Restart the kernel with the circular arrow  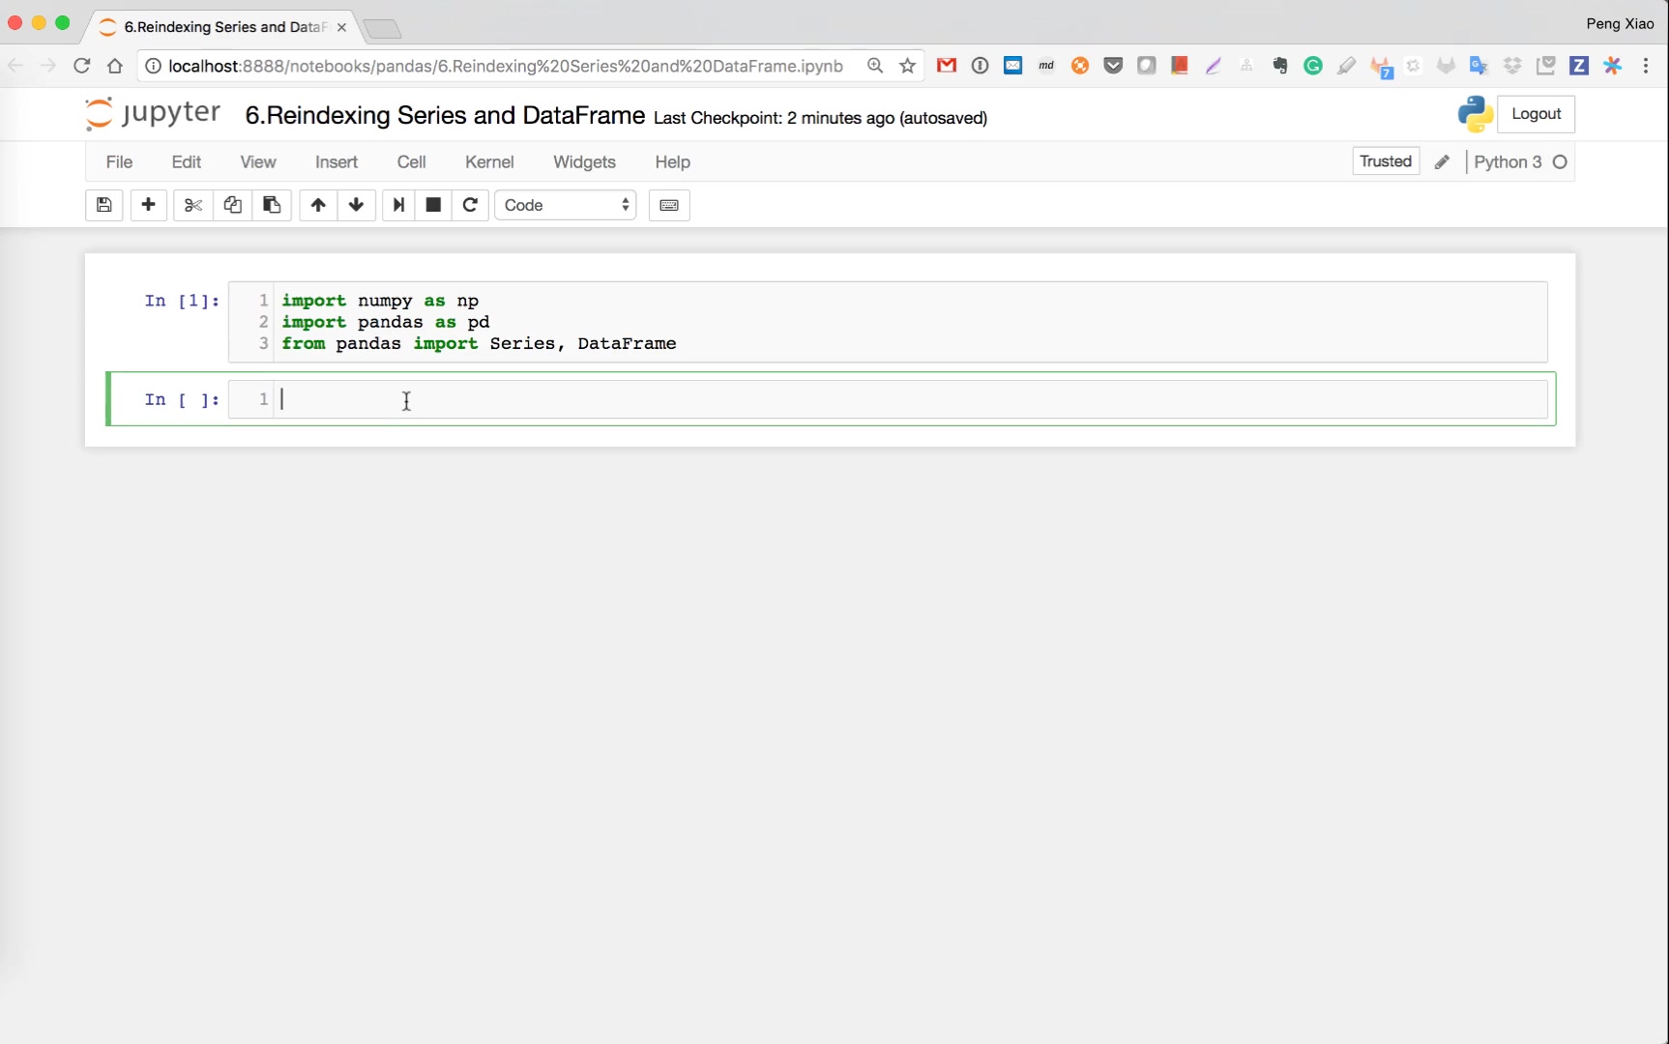click(x=470, y=205)
